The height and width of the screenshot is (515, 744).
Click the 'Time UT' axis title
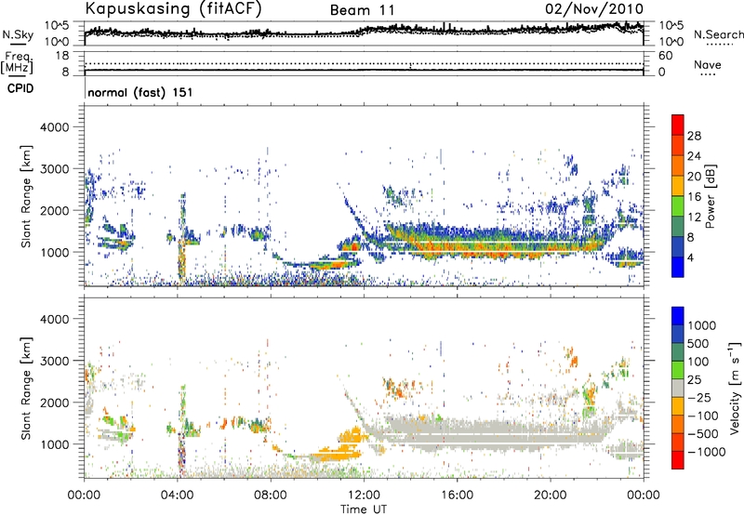(364, 508)
